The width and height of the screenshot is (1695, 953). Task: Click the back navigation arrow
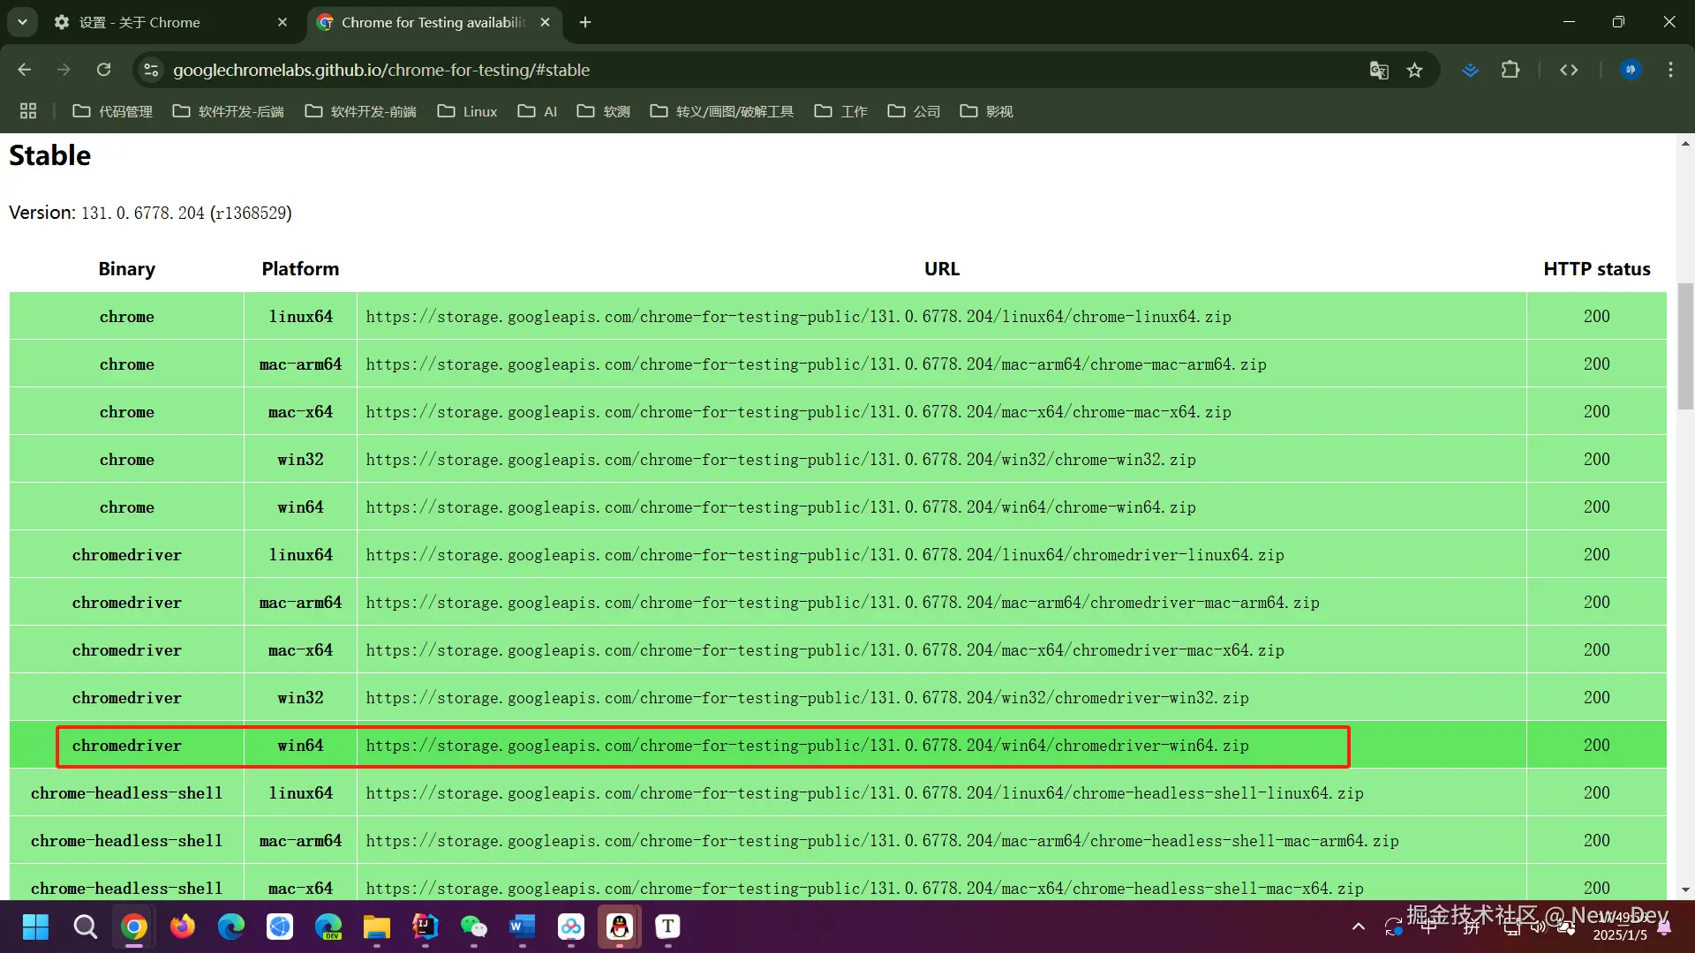(25, 70)
